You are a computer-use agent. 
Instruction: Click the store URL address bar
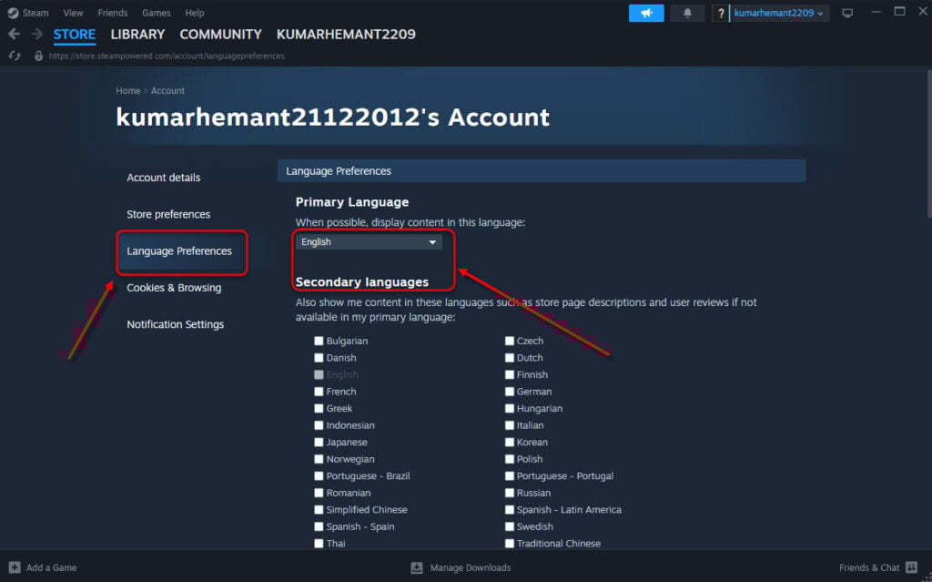click(x=167, y=56)
